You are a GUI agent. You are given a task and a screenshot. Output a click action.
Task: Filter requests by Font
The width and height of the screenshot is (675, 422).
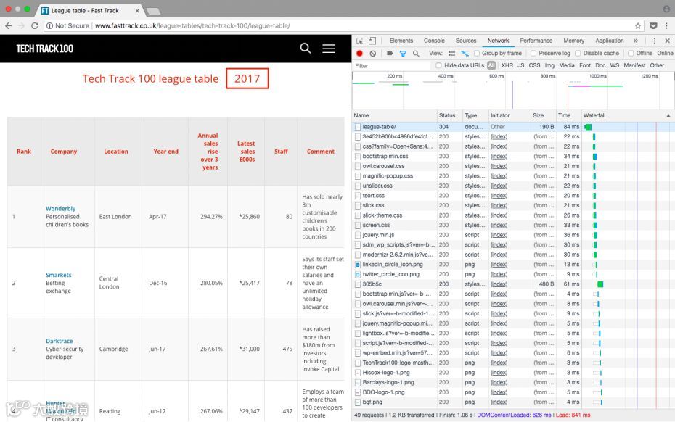pos(585,65)
